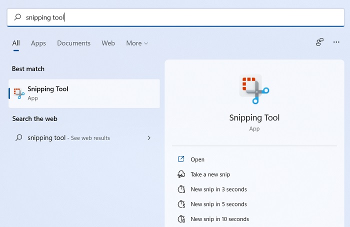Image resolution: width=350 pixels, height=227 pixels.
Task: Click the Best match heading
Action: (28, 68)
